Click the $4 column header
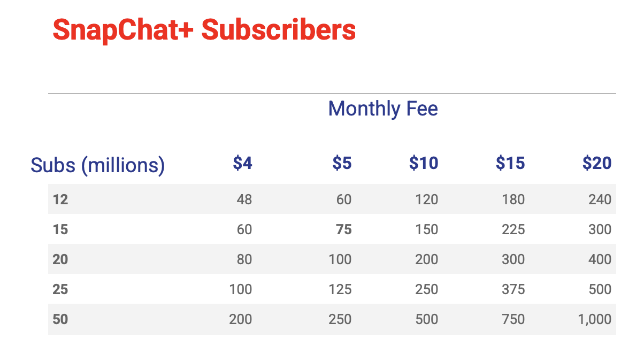644x354 pixels. click(x=242, y=163)
